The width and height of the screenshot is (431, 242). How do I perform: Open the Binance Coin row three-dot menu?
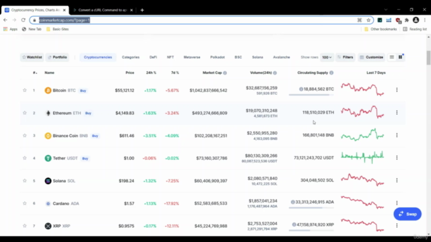coord(397,135)
